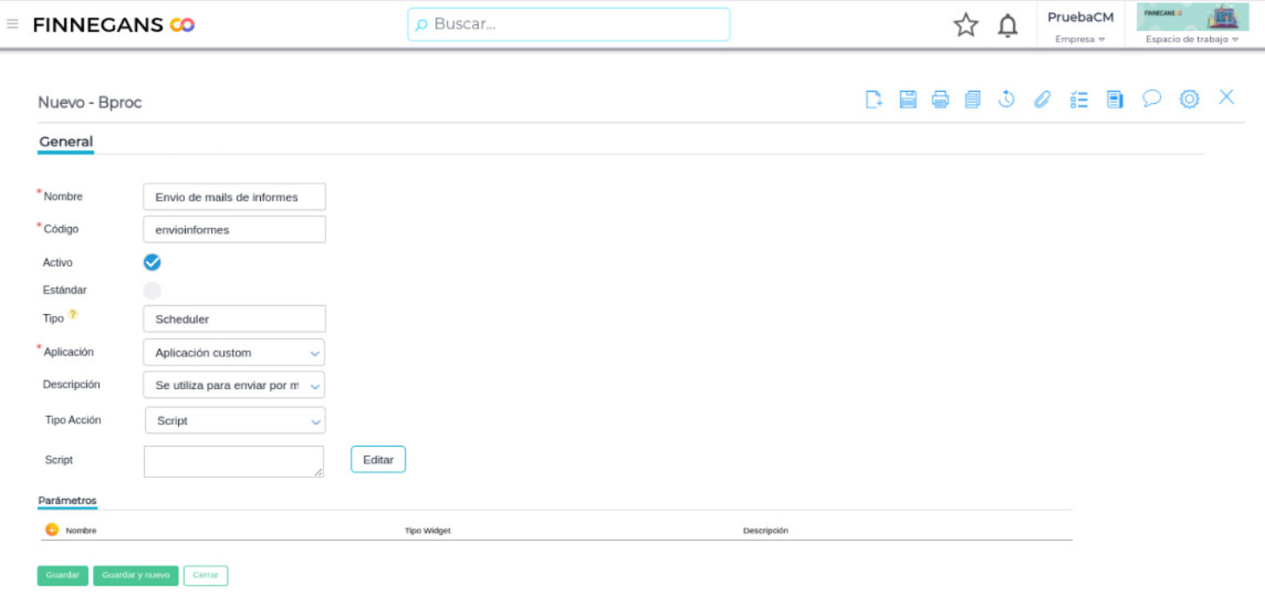Open the notifications bell

[1008, 25]
